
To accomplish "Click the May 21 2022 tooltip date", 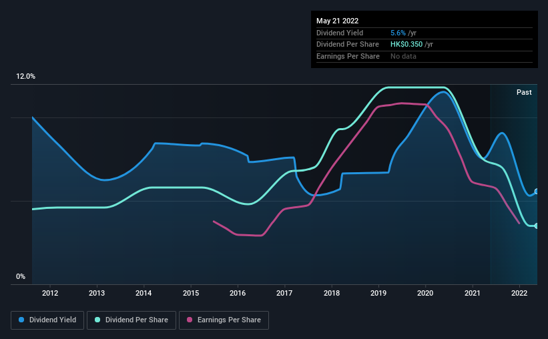I will [x=338, y=21].
